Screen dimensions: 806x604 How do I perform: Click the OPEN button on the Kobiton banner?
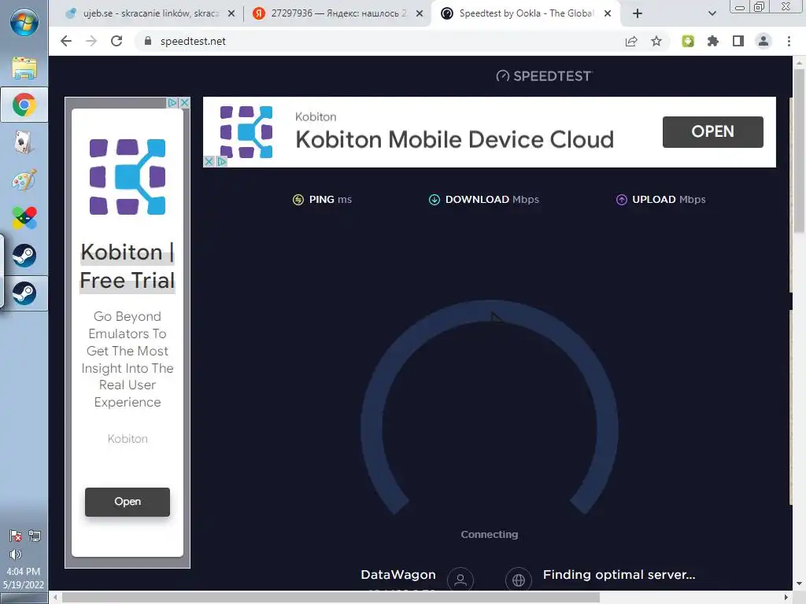[712, 132]
